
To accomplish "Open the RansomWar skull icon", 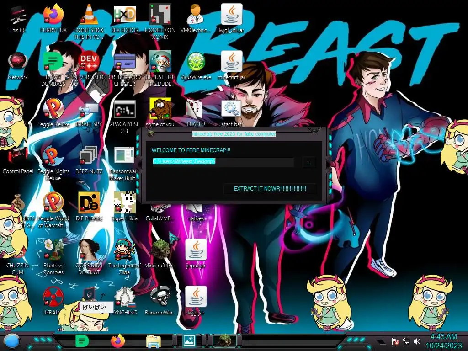I will pyautogui.click(x=160, y=302).
